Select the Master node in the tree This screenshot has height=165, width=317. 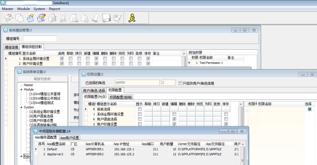click(x=28, y=85)
